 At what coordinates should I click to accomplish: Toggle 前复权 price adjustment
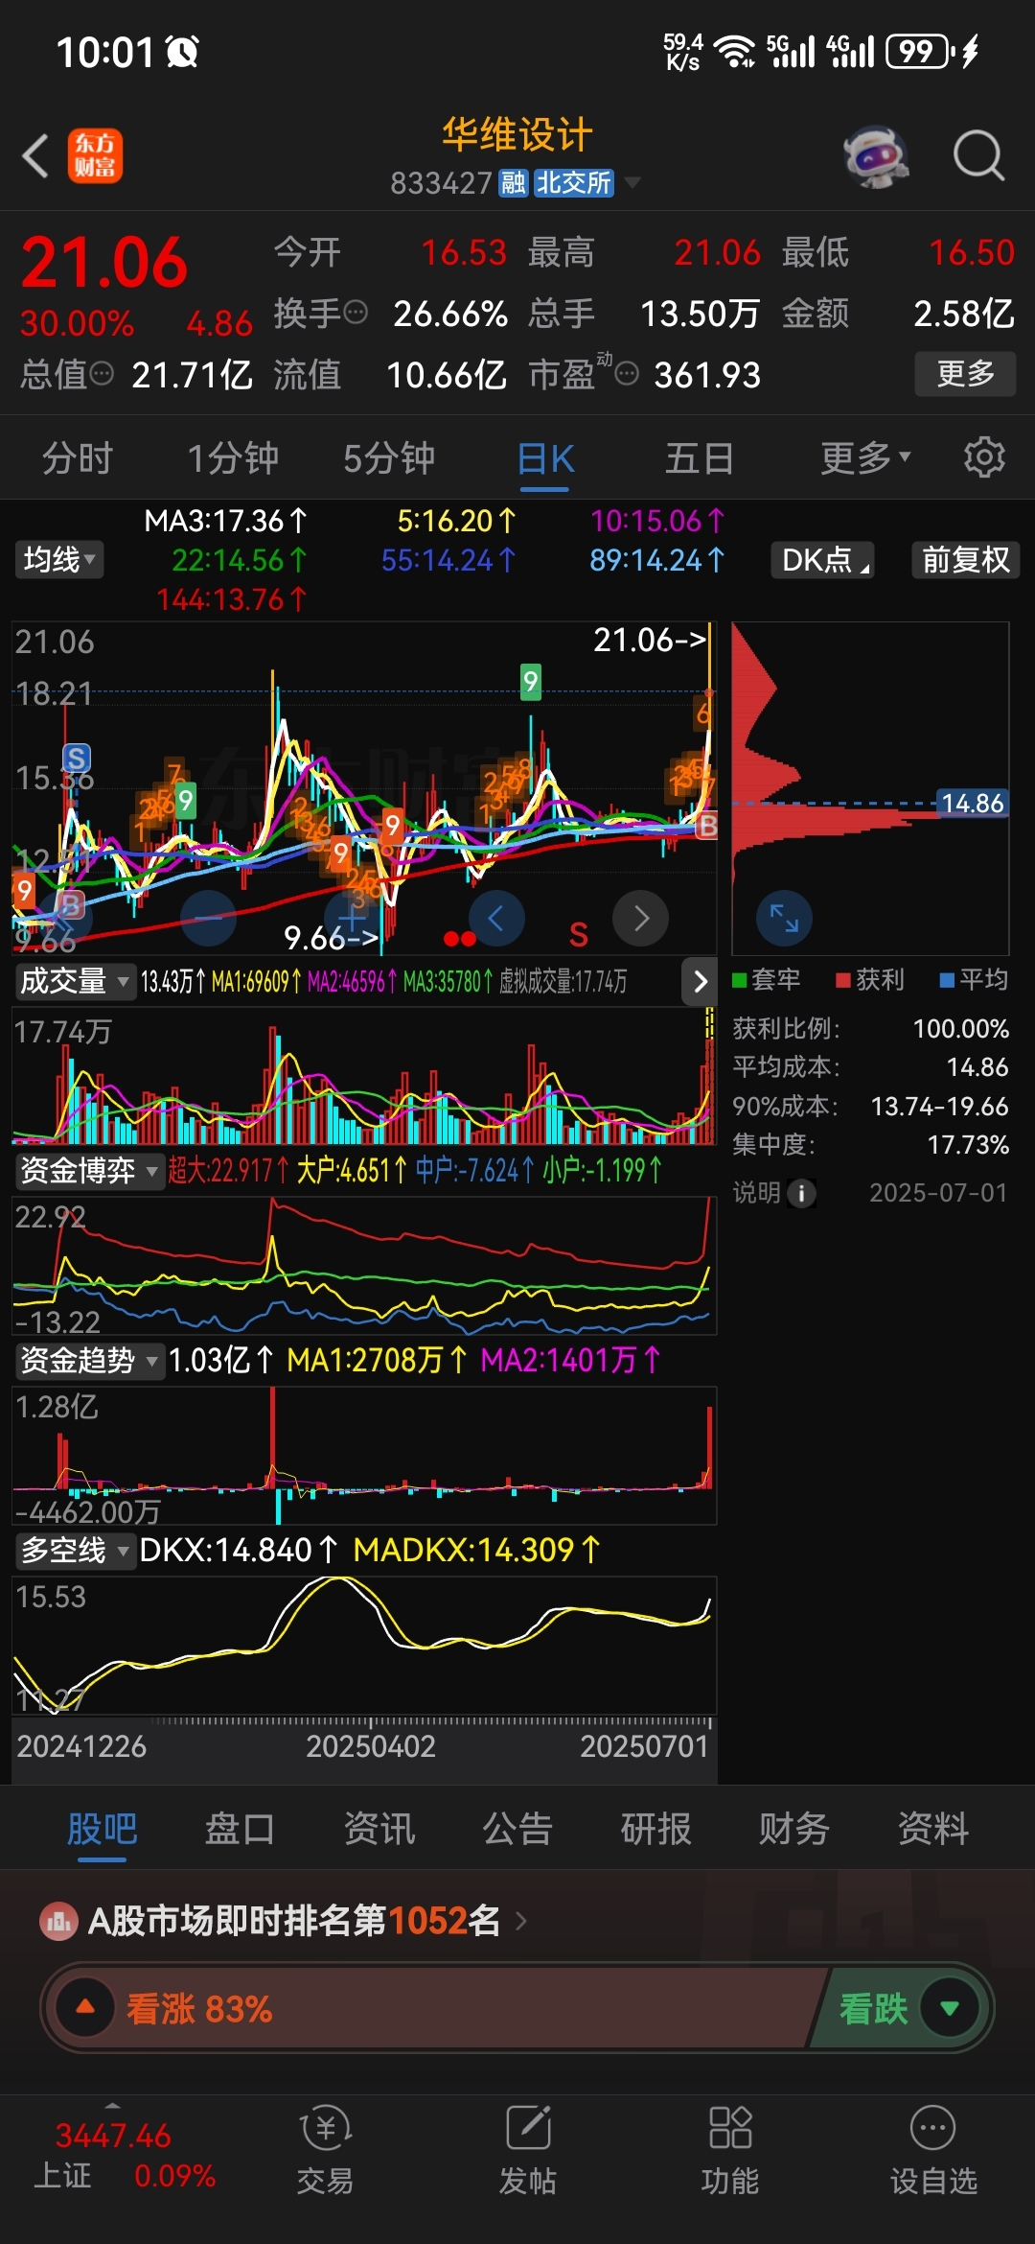[966, 559]
